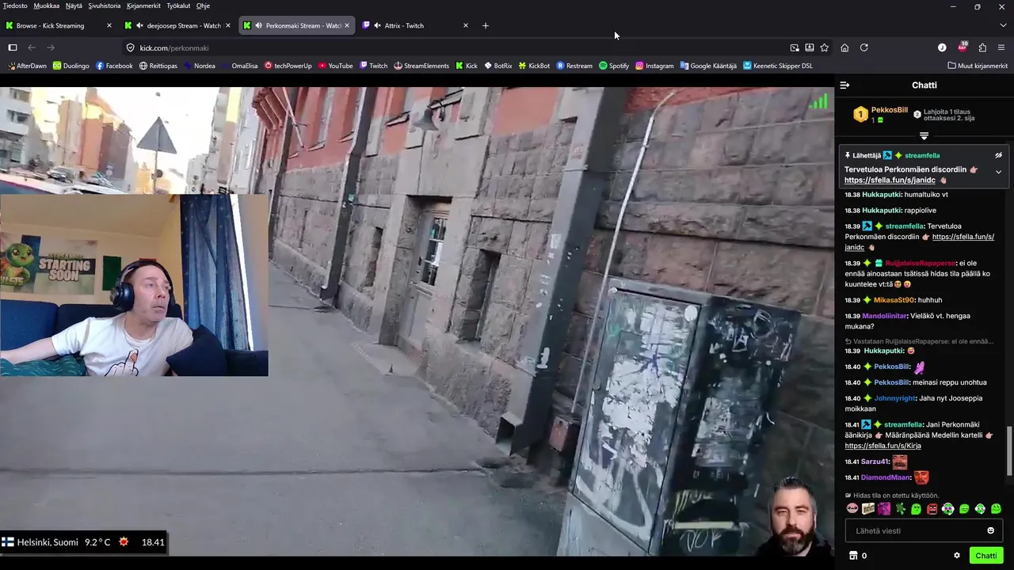Open the Ohje menu
The width and height of the screenshot is (1014, 570).
[x=203, y=6]
